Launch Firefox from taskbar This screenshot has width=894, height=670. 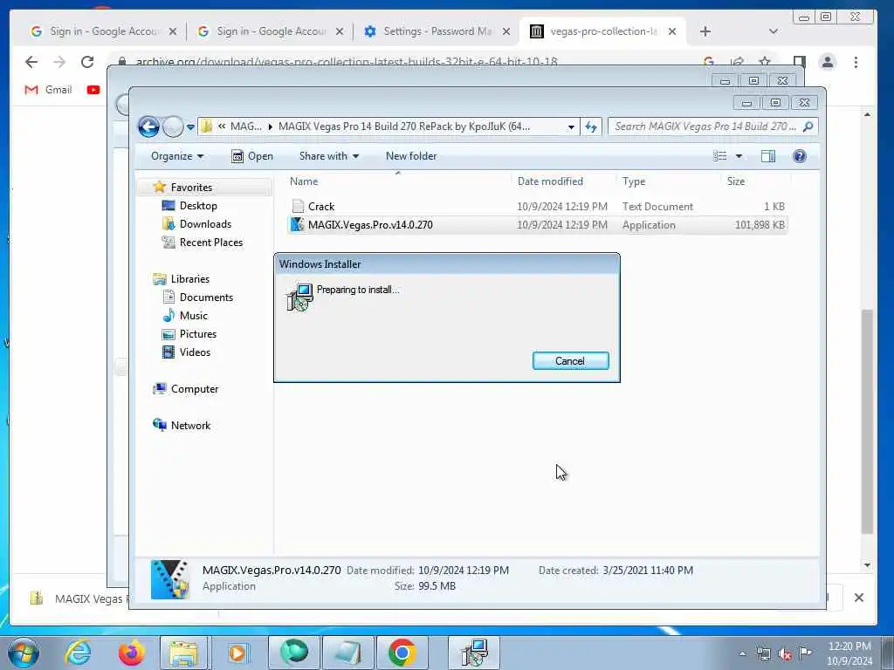point(132,653)
